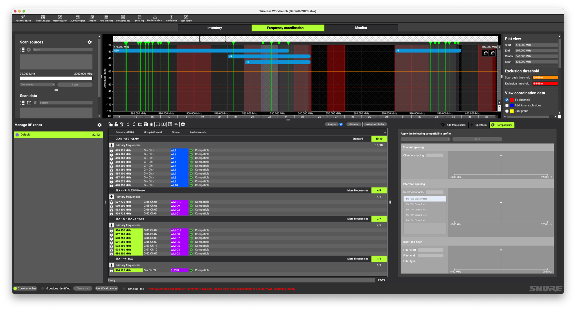Open the One sweep dropdown
576x310 pixels.
tap(37, 85)
